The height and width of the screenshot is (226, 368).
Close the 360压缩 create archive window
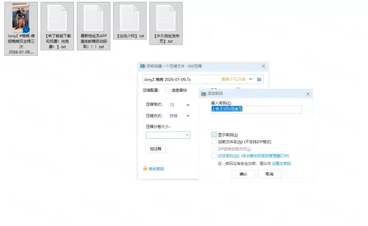(x=263, y=66)
